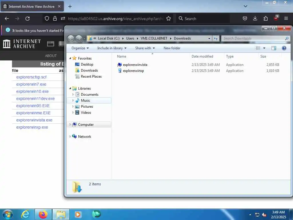Click the Internet Archive logo
The height and width of the screenshot is (220, 293).
(22, 44)
